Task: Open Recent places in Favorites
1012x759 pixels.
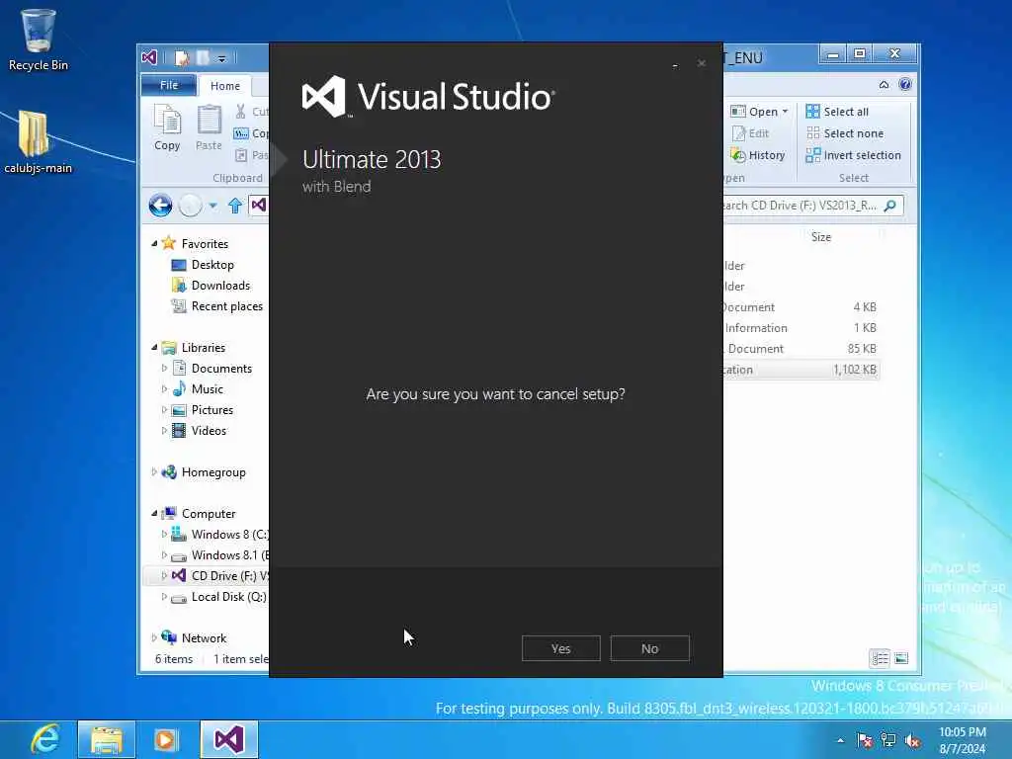Action: pyautogui.click(x=226, y=306)
